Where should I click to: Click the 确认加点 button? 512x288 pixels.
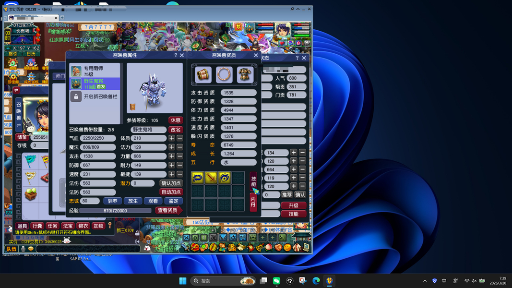171,183
